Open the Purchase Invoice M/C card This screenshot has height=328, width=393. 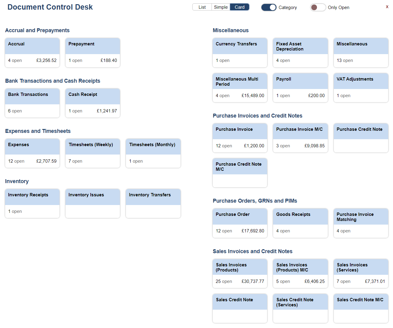click(x=300, y=138)
